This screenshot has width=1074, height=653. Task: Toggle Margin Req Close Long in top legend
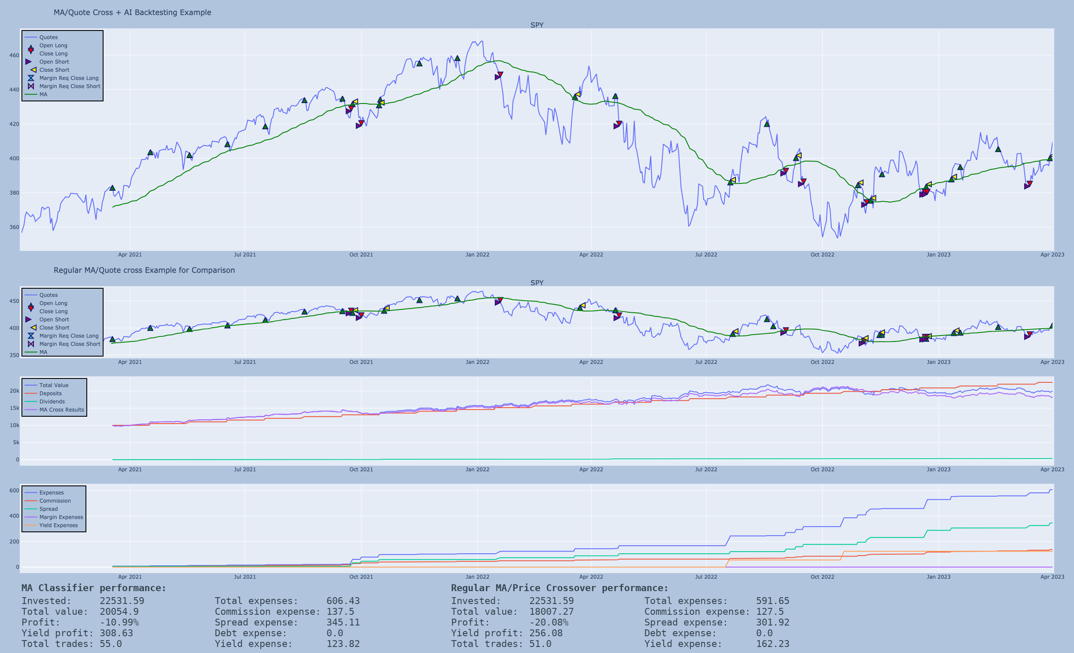(68, 79)
